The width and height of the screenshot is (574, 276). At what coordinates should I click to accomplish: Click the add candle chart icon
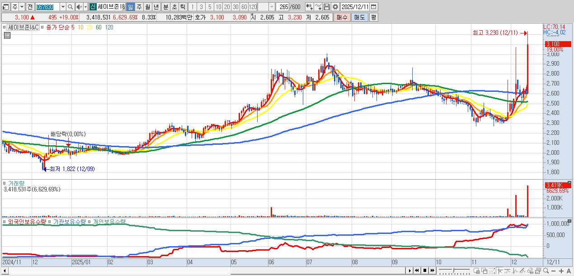(x=309, y=7)
